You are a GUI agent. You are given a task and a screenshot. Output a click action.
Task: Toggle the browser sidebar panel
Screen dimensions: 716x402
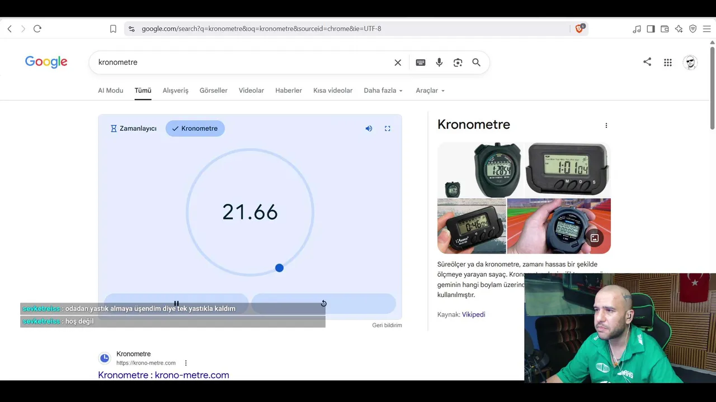pyautogui.click(x=651, y=28)
